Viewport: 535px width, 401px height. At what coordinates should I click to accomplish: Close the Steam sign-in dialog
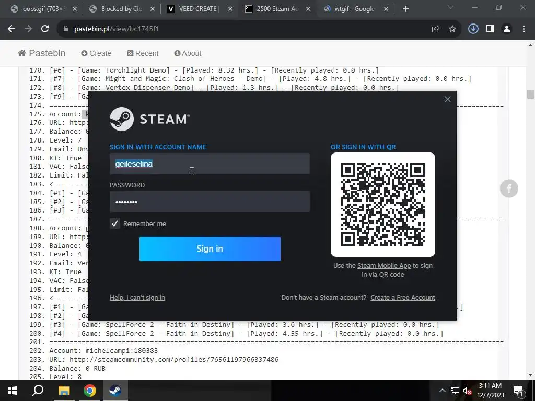(448, 99)
